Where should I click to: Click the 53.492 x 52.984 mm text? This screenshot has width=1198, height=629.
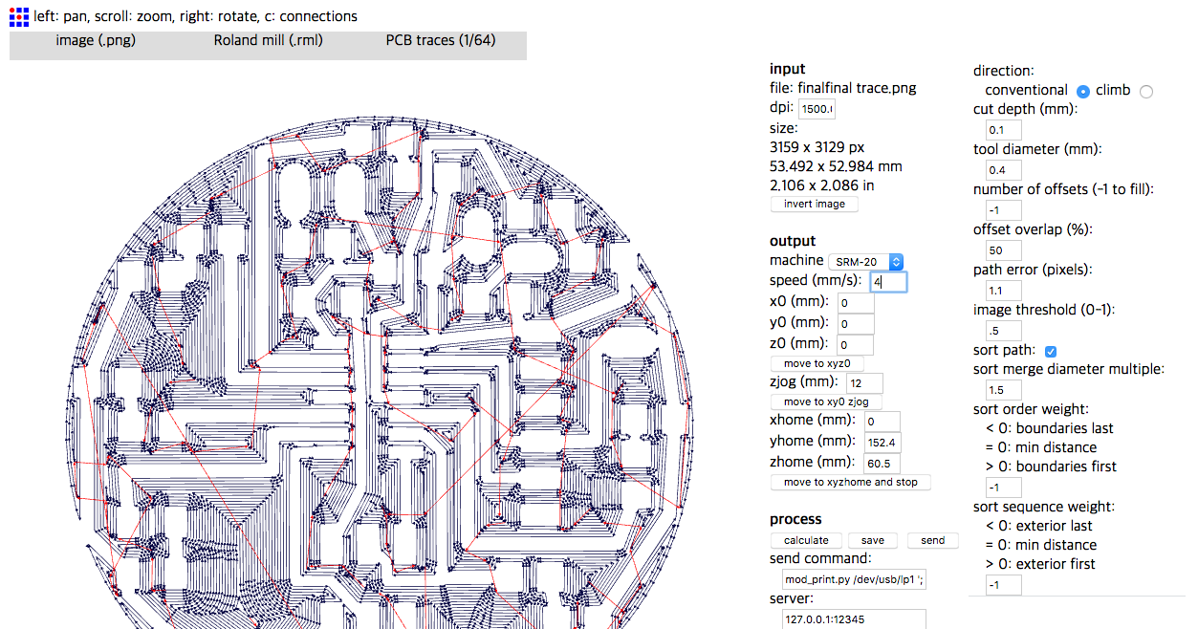coord(836,166)
